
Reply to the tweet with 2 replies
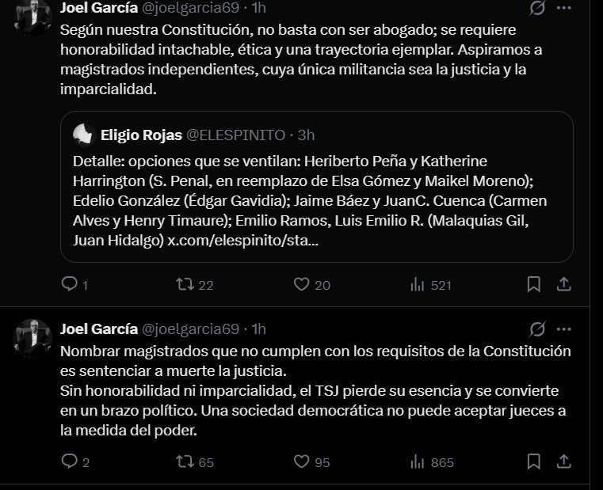click(70, 462)
